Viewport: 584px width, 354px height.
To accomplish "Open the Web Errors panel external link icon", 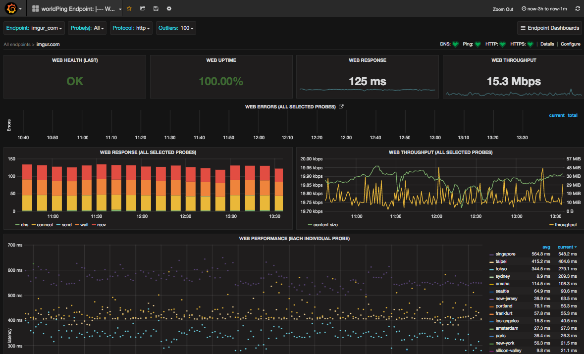I will click(x=341, y=107).
